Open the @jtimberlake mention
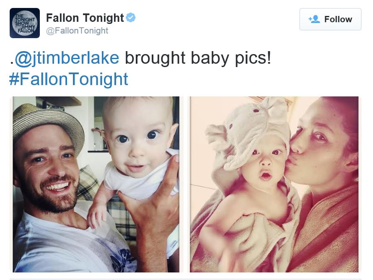Screen dimensions: 373x280 [67, 58]
